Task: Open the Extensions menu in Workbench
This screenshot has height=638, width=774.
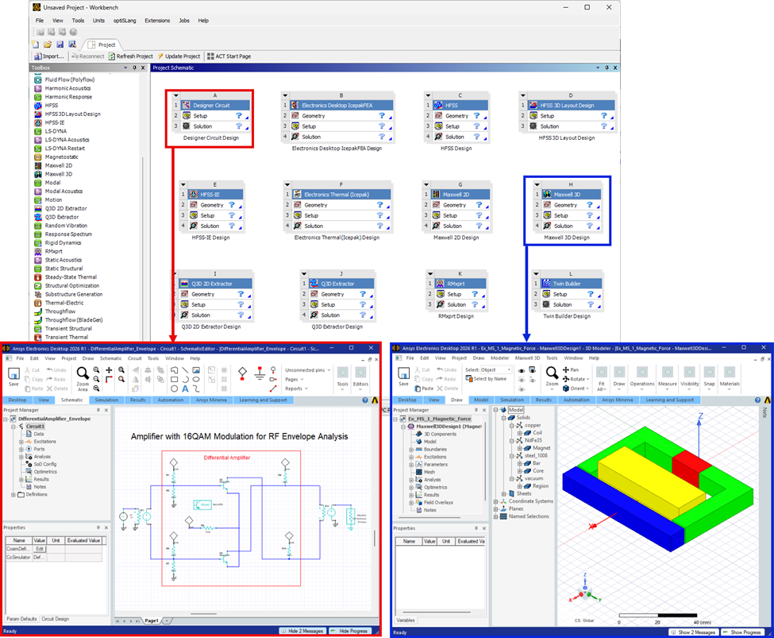Action: point(157,21)
